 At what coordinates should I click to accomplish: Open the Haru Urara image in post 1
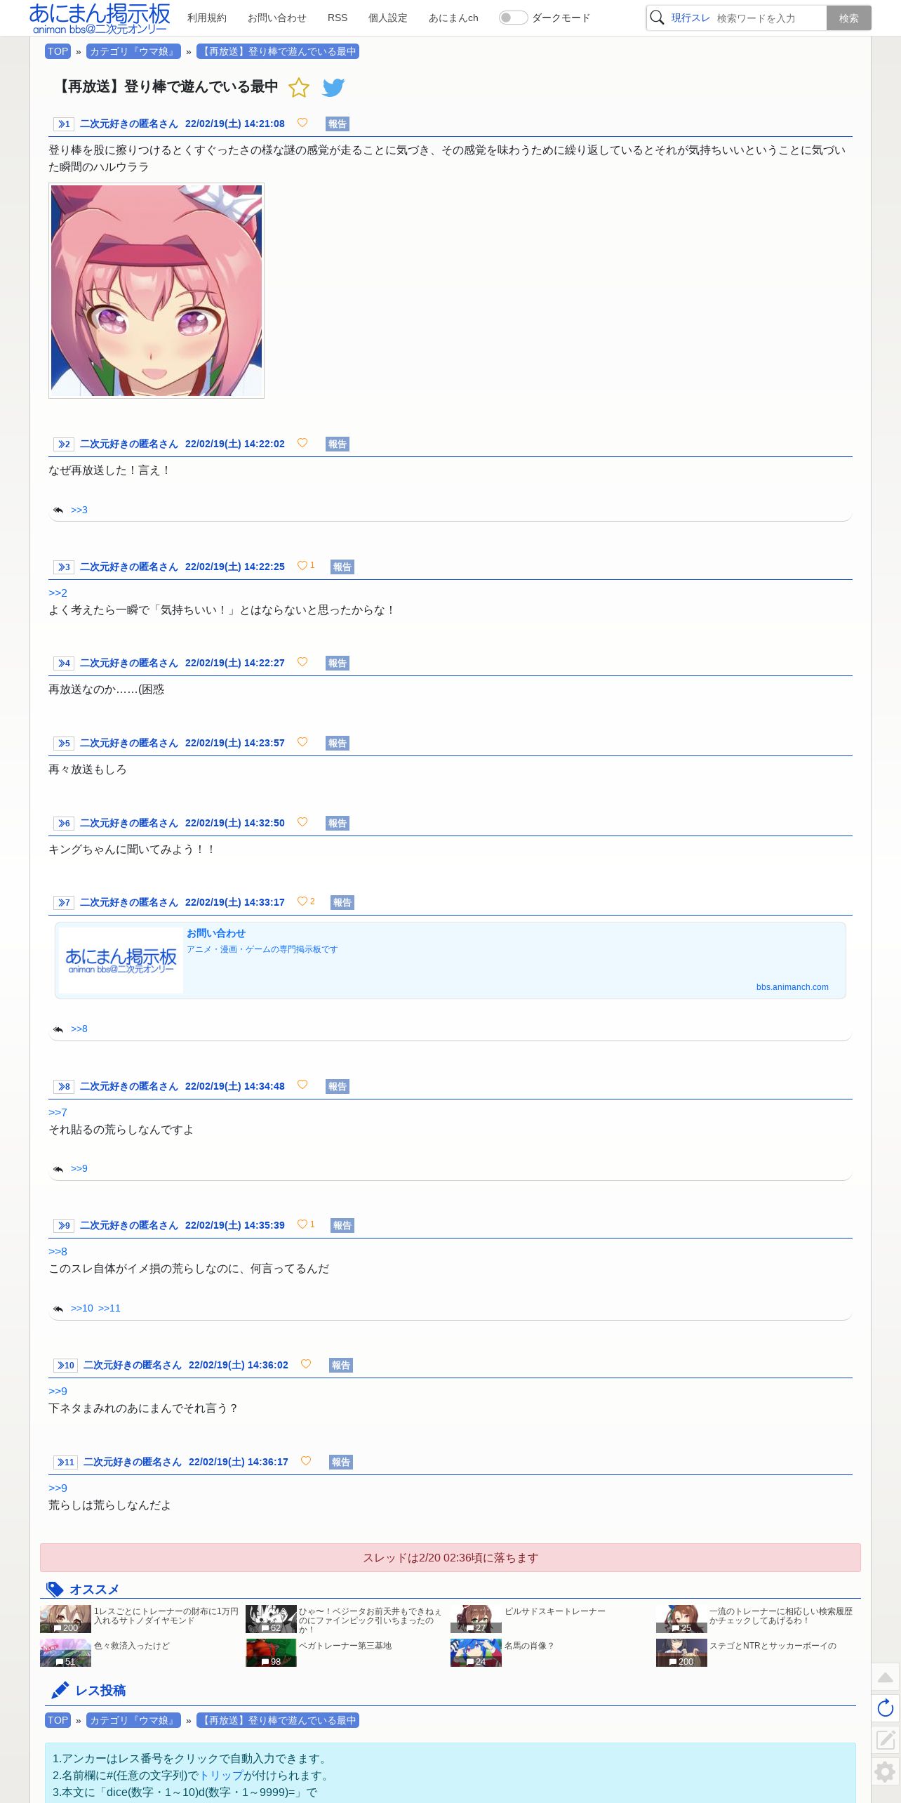tap(156, 291)
